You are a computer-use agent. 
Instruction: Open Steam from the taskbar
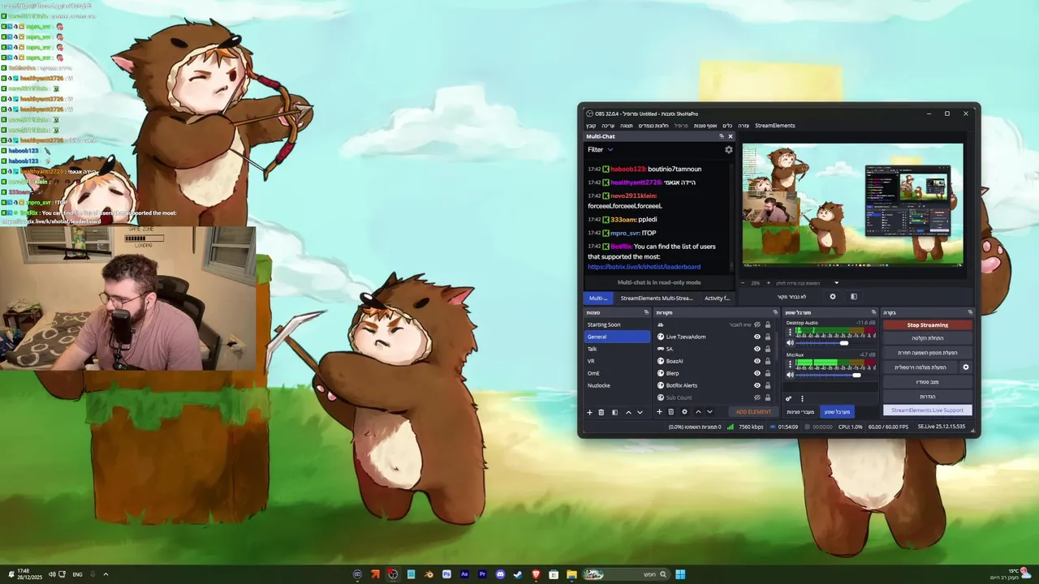pyautogui.click(x=517, y=574)
